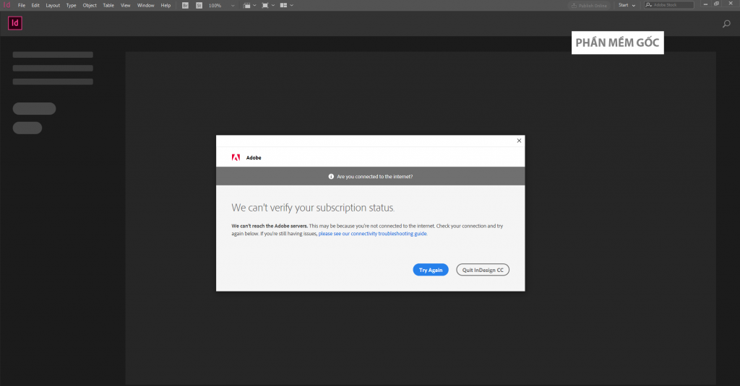This screenshot has height=386, width=740.
Task: Click 'Are you connected to the internet?' text
Action: click(x=375, y=177)
